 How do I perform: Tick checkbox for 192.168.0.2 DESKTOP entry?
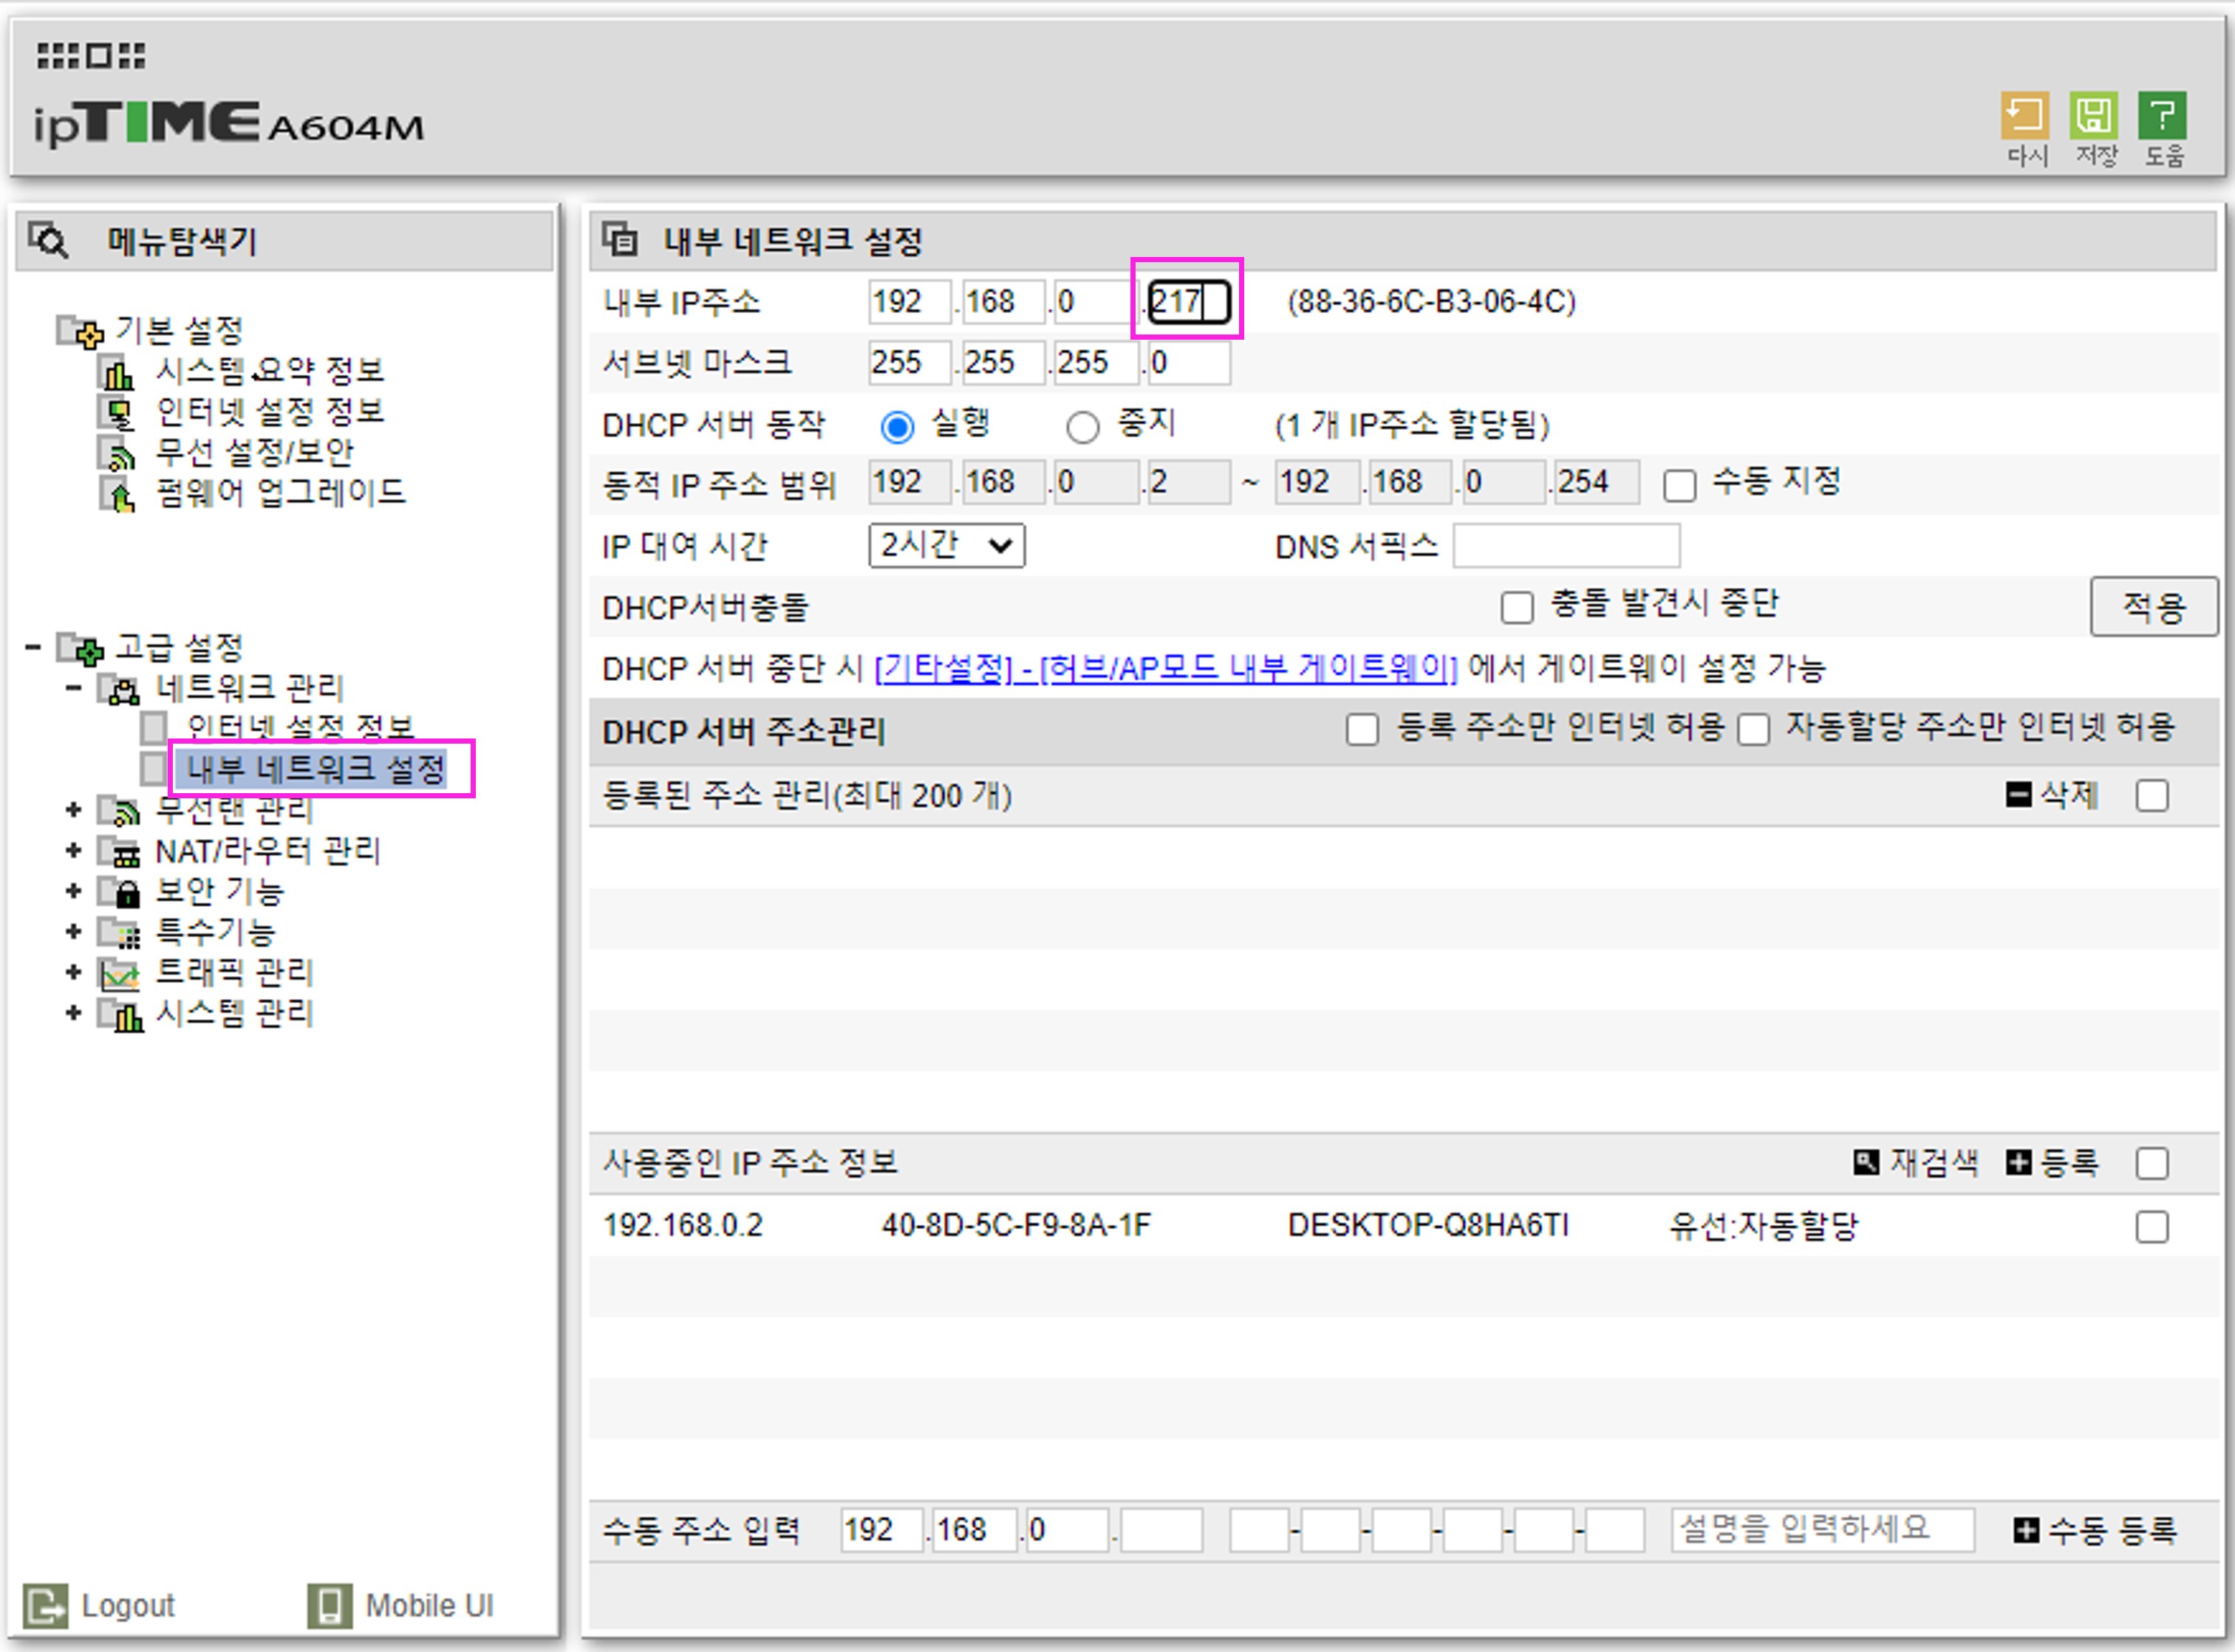point(2151,1226)
